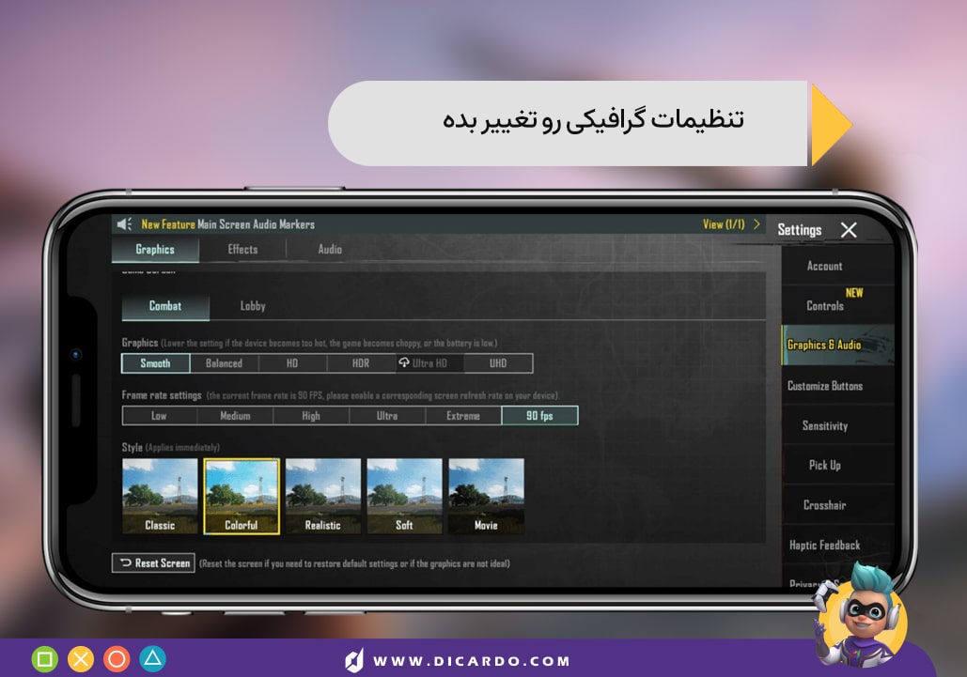The height and width of the screenshot is (677, 967).
Task: Select the Extreme frame rate option
Action: pyautogui.click(x=462, y=415)
